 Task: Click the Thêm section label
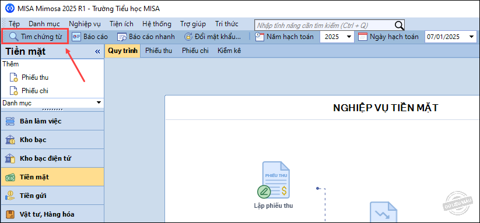(10, 64)
